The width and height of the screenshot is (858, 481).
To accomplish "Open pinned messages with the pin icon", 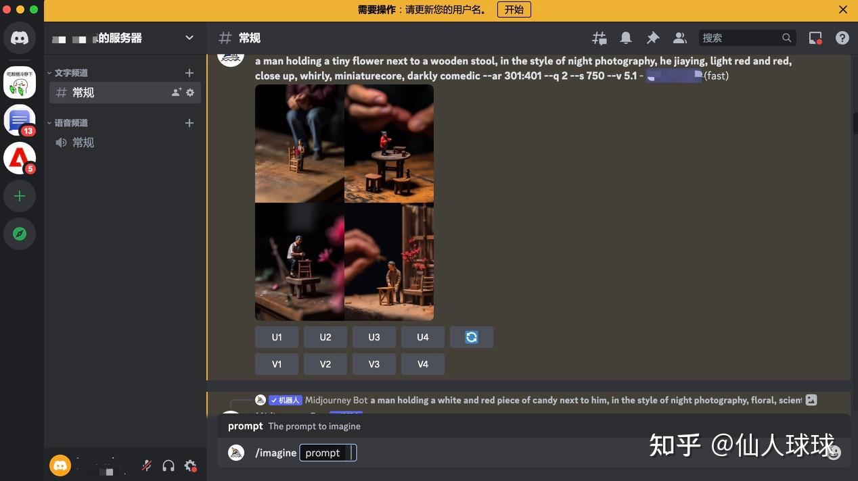I will (652, 38).
